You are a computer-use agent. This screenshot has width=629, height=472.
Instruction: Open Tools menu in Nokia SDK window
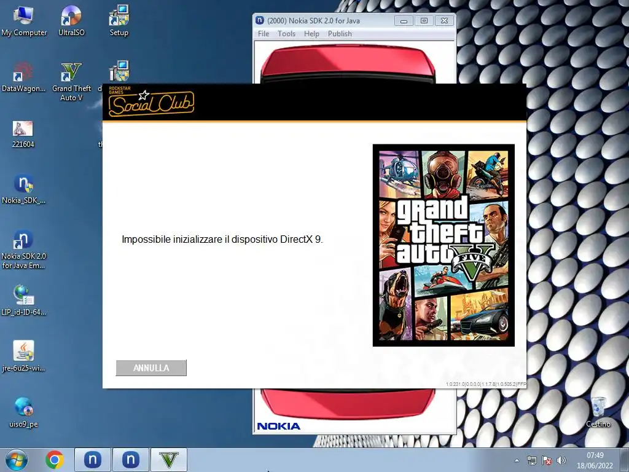286,34
